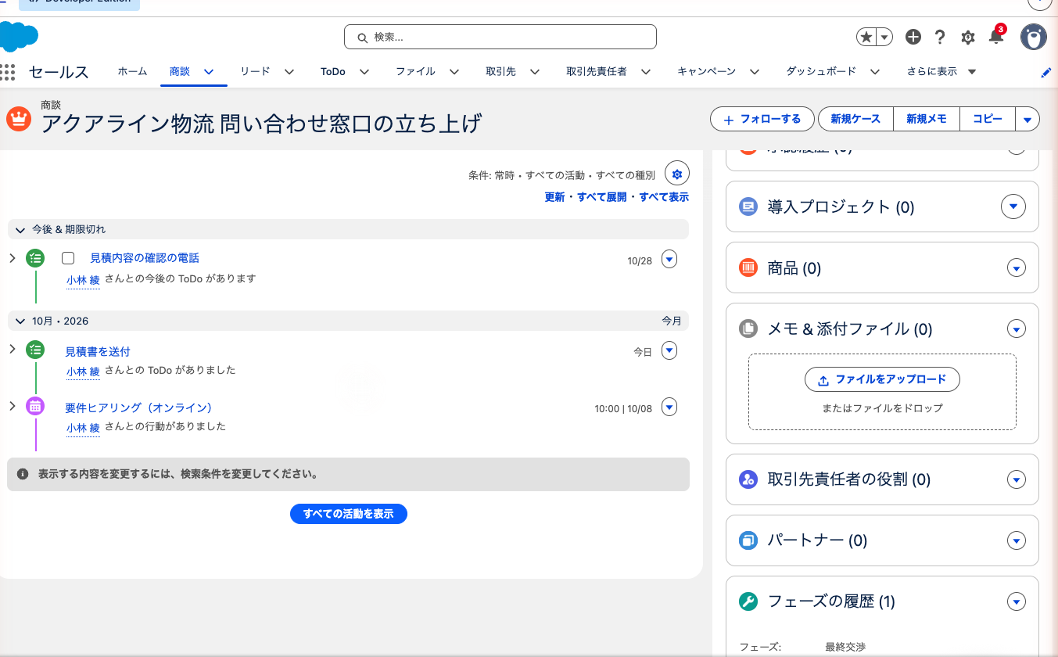This screenshot has width=1058, height=657.
Task: Open actions menu for 要件ヒアリング event
Action: (669, 407)
